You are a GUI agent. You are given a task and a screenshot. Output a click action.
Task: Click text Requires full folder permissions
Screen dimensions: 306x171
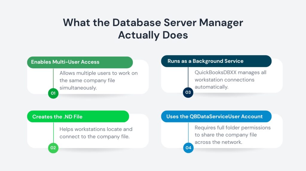(232, 128)
